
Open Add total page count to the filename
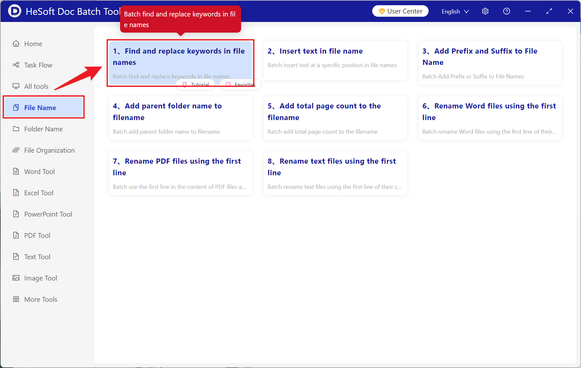(x=335, y=118)
